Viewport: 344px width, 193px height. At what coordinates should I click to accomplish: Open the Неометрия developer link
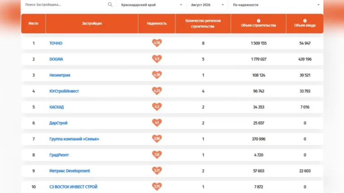coord(60,75)
